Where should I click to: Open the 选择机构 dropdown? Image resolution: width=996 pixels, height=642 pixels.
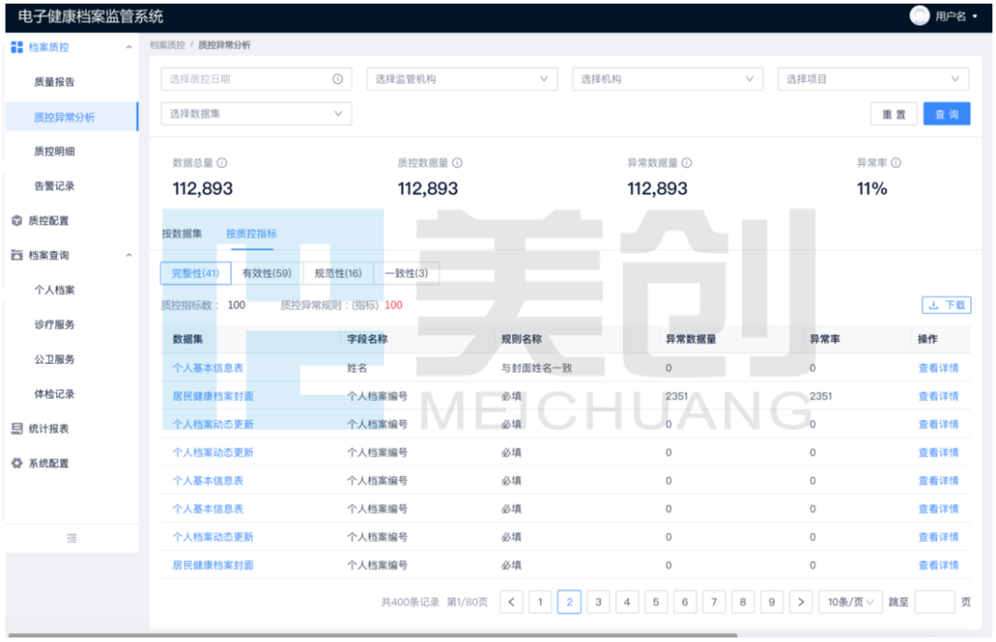pos(668,78)
